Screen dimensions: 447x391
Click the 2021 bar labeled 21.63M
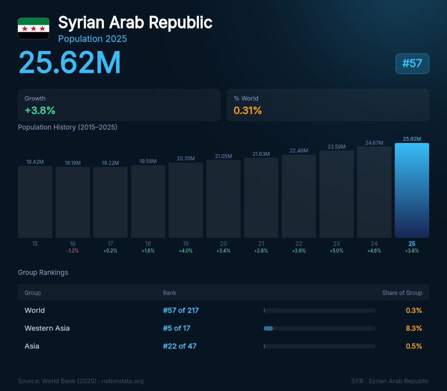pos(261,198)
